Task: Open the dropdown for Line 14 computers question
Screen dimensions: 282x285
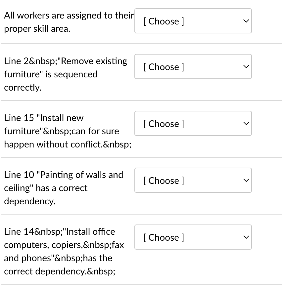Action: pos(193,237)
